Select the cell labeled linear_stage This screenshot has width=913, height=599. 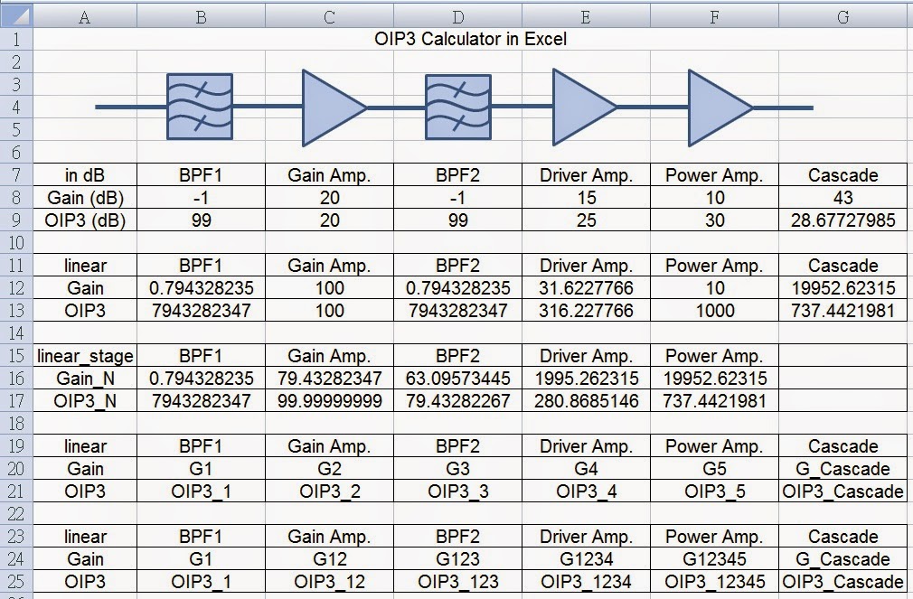click(84, 356)
